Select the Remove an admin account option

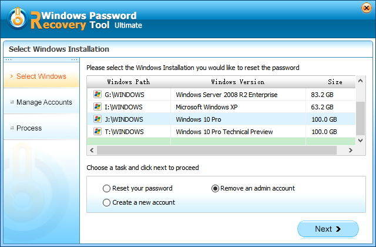pyautogui.click(x=253, y=188)
